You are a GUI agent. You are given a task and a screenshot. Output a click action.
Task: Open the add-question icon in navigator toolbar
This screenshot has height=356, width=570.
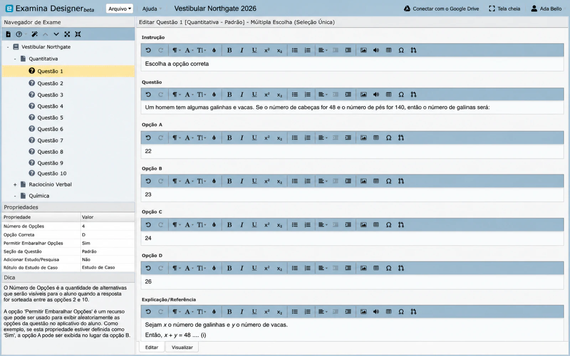19,34
